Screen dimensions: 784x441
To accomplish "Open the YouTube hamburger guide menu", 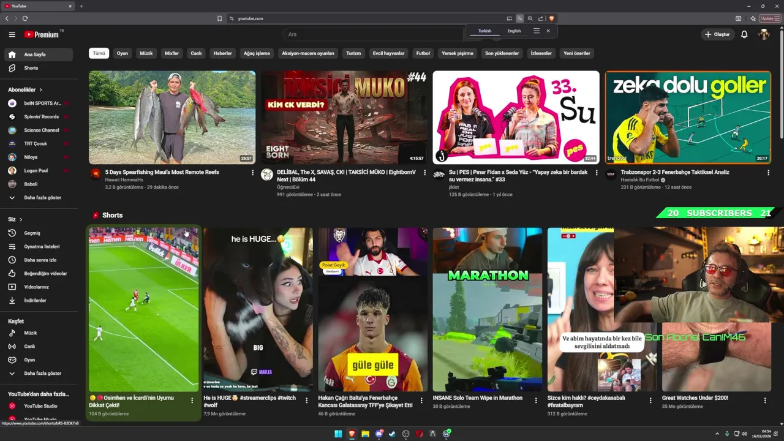I will [x=12, y=34].
